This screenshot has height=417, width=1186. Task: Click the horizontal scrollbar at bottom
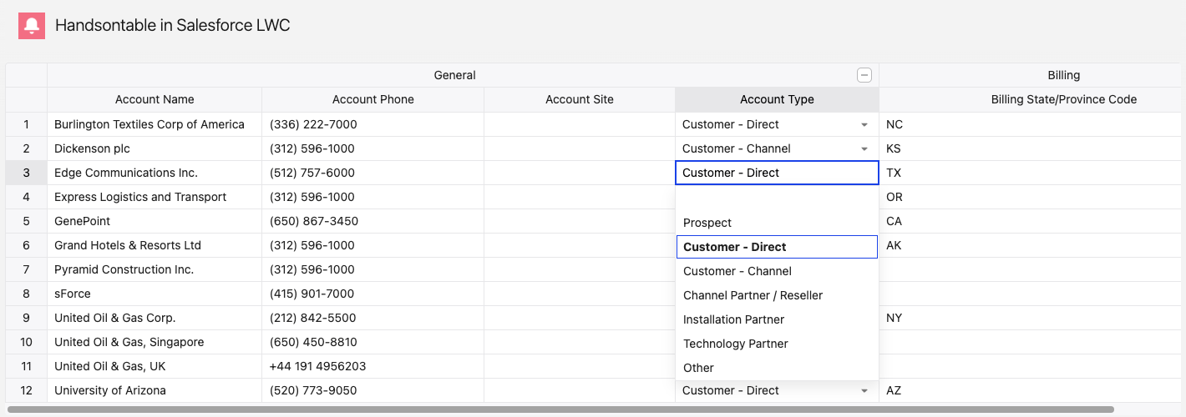560,409
